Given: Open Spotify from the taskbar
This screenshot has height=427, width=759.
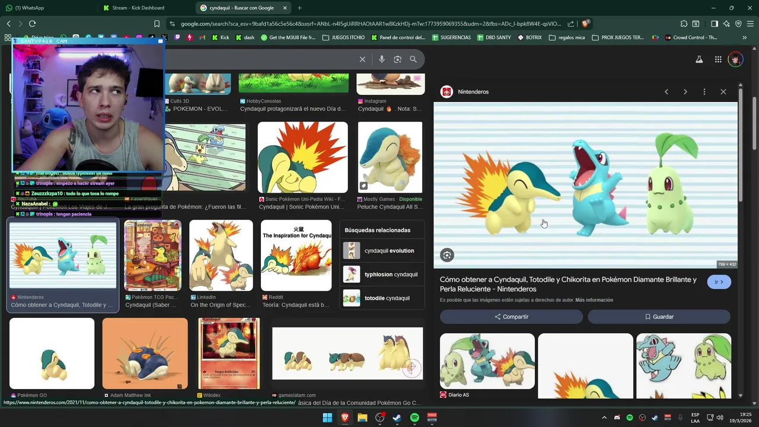Looking at the screenshot, I should tap(414, 418).
